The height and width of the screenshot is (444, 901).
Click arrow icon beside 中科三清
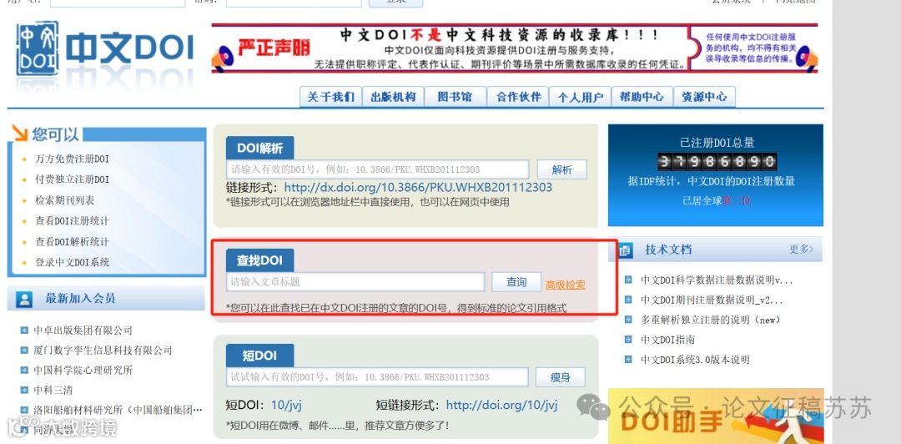click(x=23, y=390)
